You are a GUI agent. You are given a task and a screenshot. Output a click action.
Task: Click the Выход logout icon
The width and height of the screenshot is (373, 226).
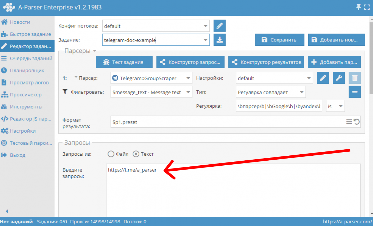pos(4,155)
